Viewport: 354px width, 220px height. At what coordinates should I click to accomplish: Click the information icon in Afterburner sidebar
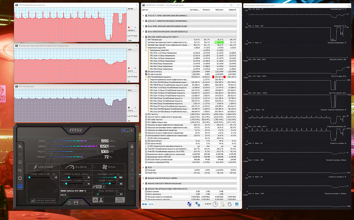click(x=20, y=162)
